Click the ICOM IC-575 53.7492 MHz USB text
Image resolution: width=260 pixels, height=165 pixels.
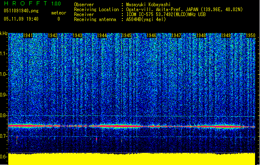click(x=166, y=14)
